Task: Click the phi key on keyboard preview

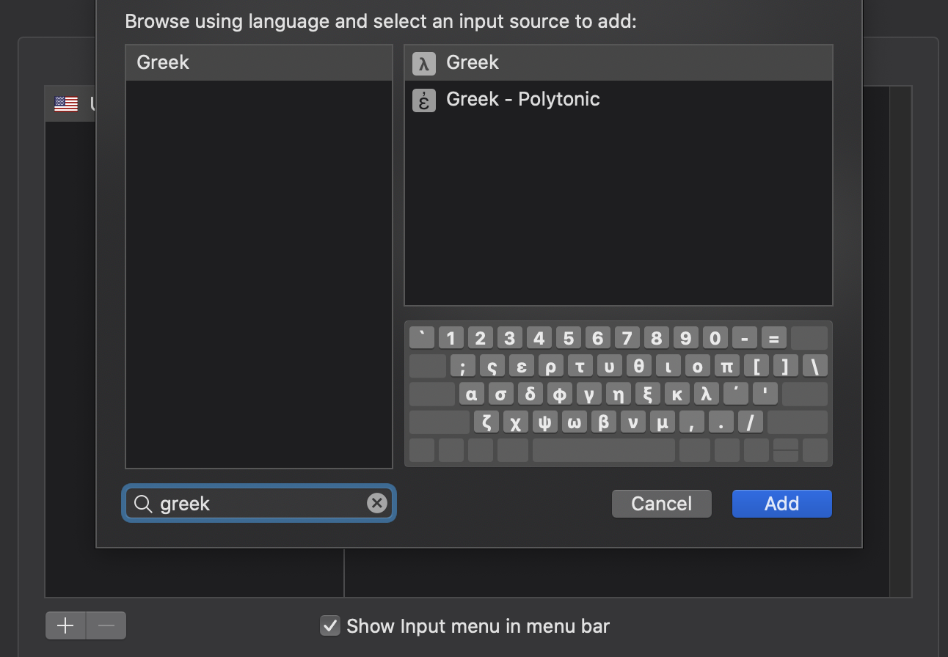Action: pos(560,394)
